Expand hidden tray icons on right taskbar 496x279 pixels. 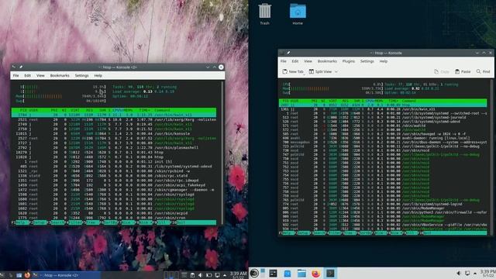pos(475,274)
